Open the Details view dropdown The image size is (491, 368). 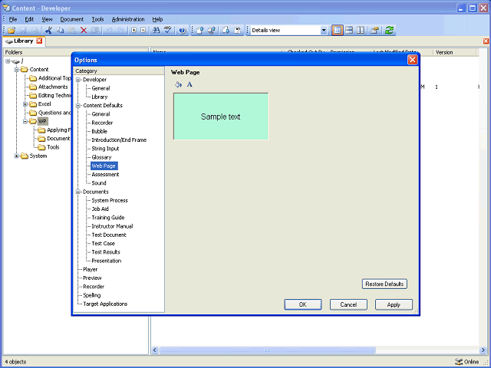324,31
